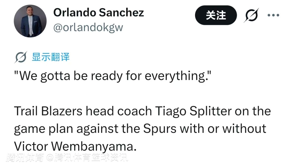Click the 显示翻译 show translation link
The width and height of the screenshot is (295, 167).
(x=51, y=57)
